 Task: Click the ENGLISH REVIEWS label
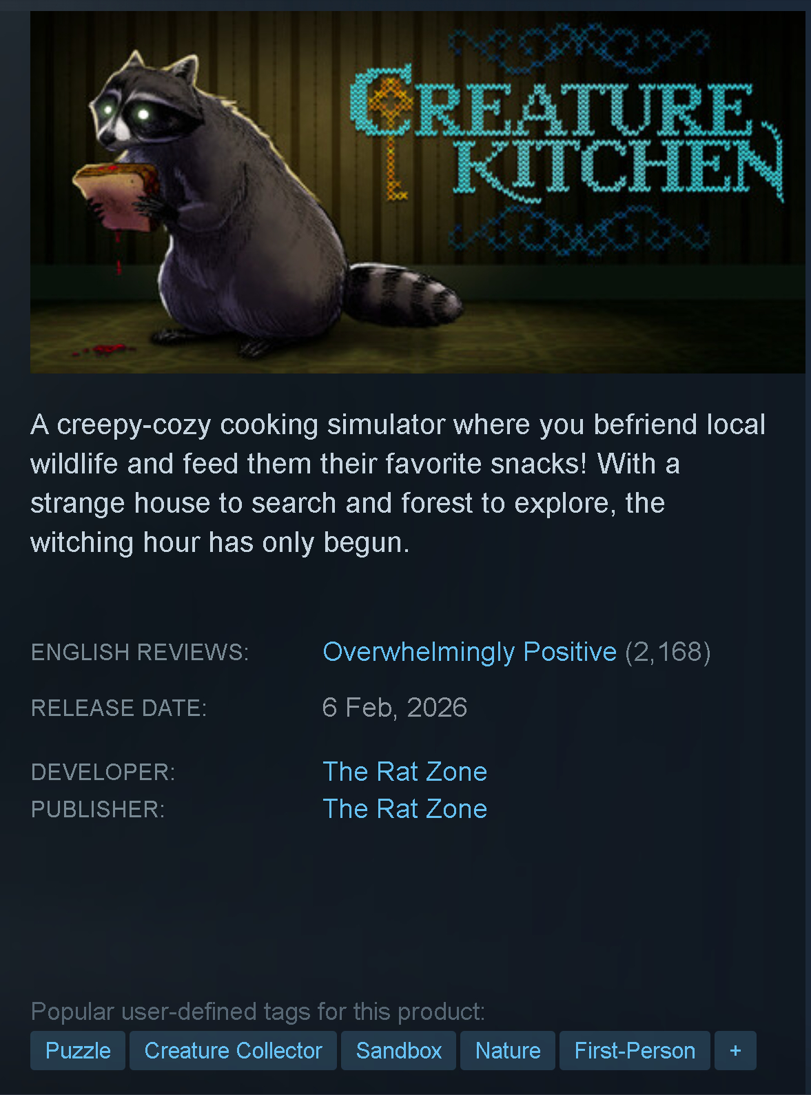[x=140, y=652]
